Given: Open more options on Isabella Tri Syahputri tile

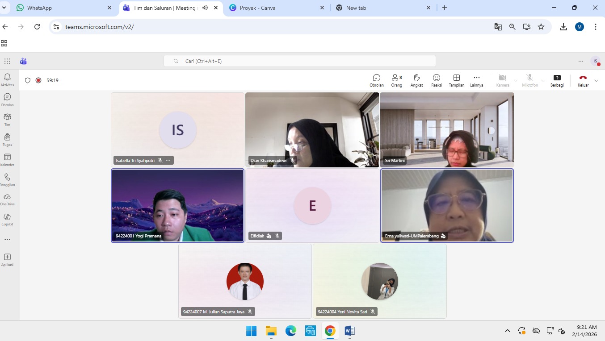Looking at the screenshot, I should coord(168,160).
